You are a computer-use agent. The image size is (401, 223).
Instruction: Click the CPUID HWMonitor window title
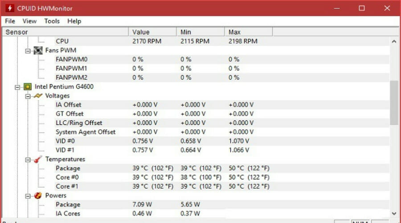point(45,8)
